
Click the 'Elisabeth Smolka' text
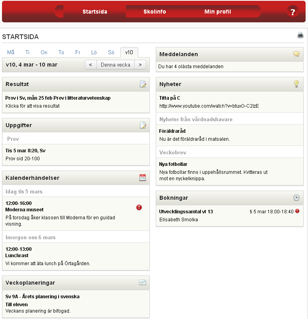pos(179,220)
